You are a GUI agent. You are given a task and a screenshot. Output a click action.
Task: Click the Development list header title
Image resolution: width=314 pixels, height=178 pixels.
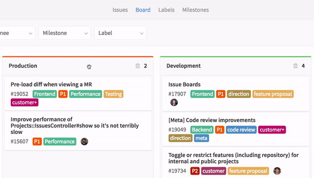click(183, 66)
